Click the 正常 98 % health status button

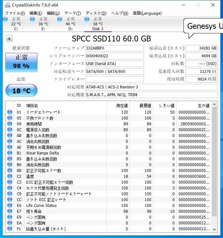coord(21,62)
